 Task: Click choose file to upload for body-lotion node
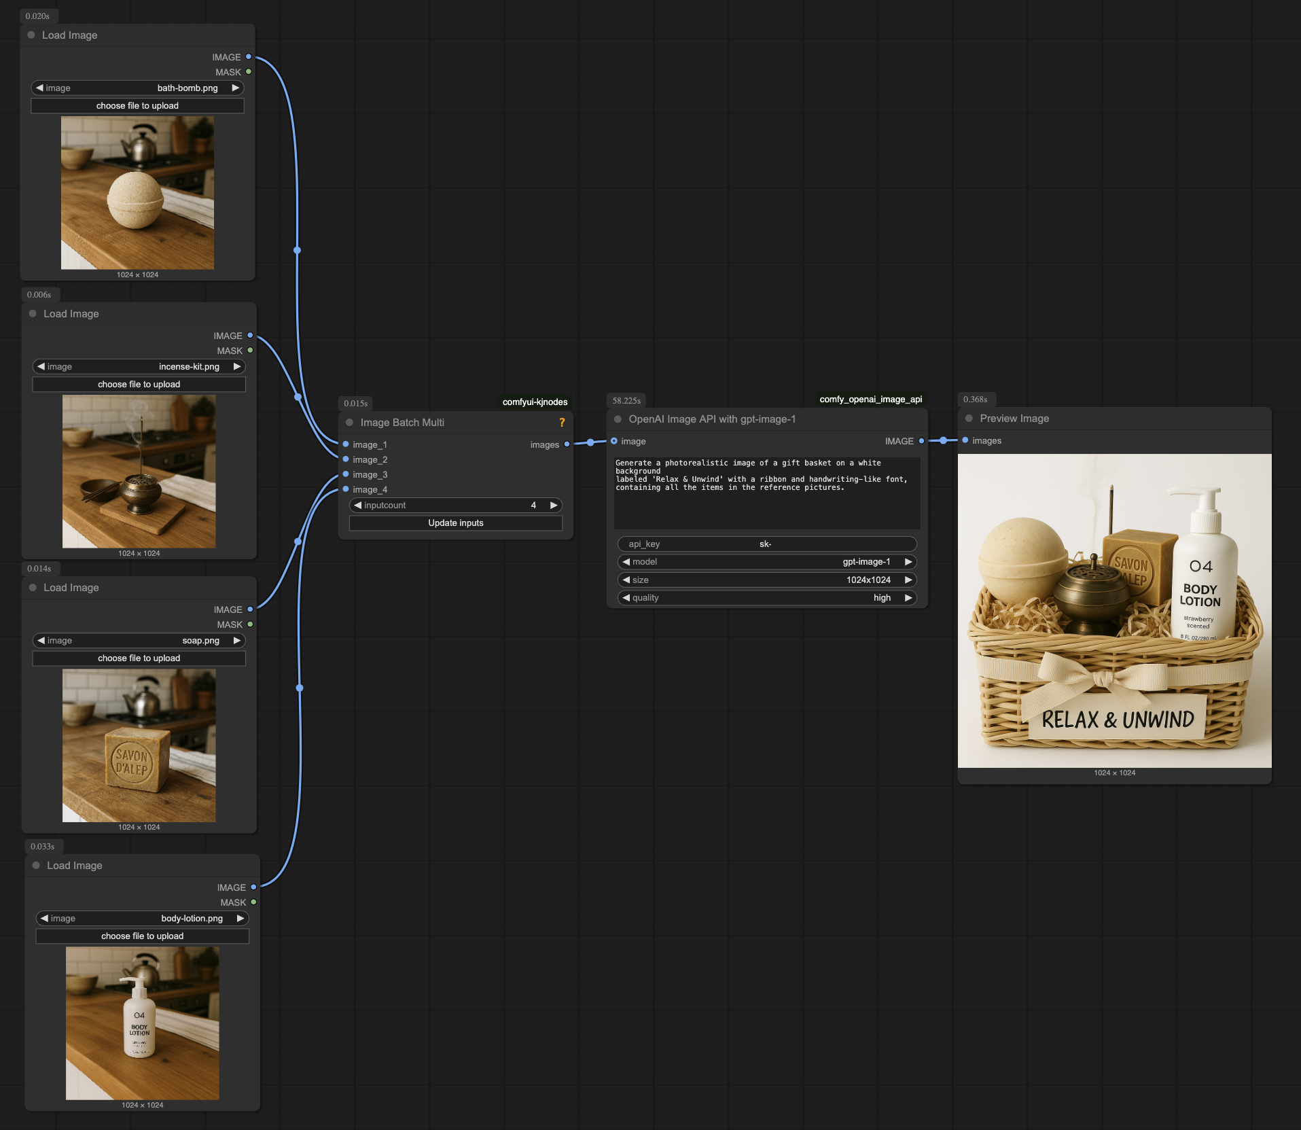142,936
